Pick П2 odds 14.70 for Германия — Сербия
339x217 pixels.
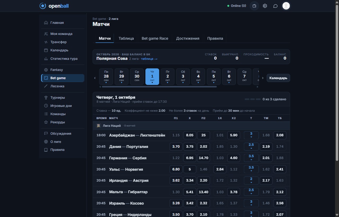(x=203, y=158)
